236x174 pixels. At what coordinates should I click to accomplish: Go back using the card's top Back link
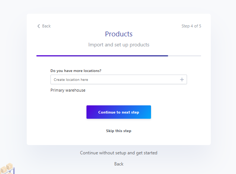pyautogui.click(x=44, y=26)
